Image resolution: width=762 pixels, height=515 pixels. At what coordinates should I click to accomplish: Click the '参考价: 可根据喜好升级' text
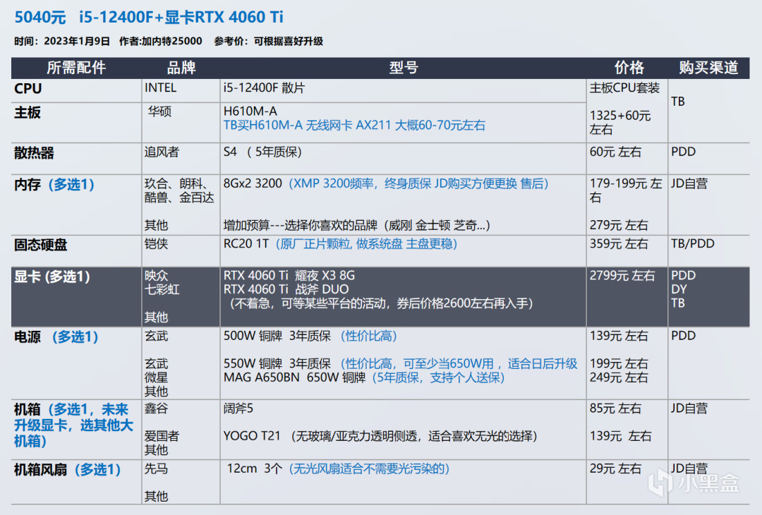tap(268, 42)
